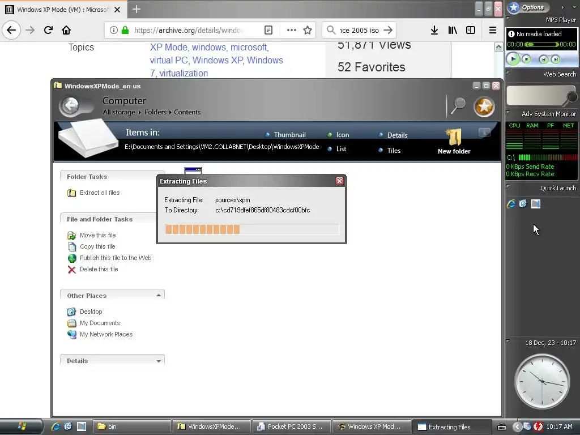Open page actions three-dot menu

292,30
